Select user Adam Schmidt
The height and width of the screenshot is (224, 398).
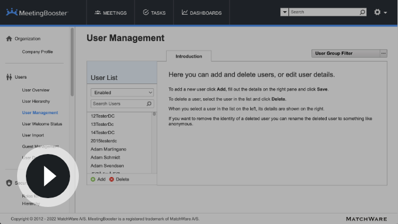(x=105, y=158)
